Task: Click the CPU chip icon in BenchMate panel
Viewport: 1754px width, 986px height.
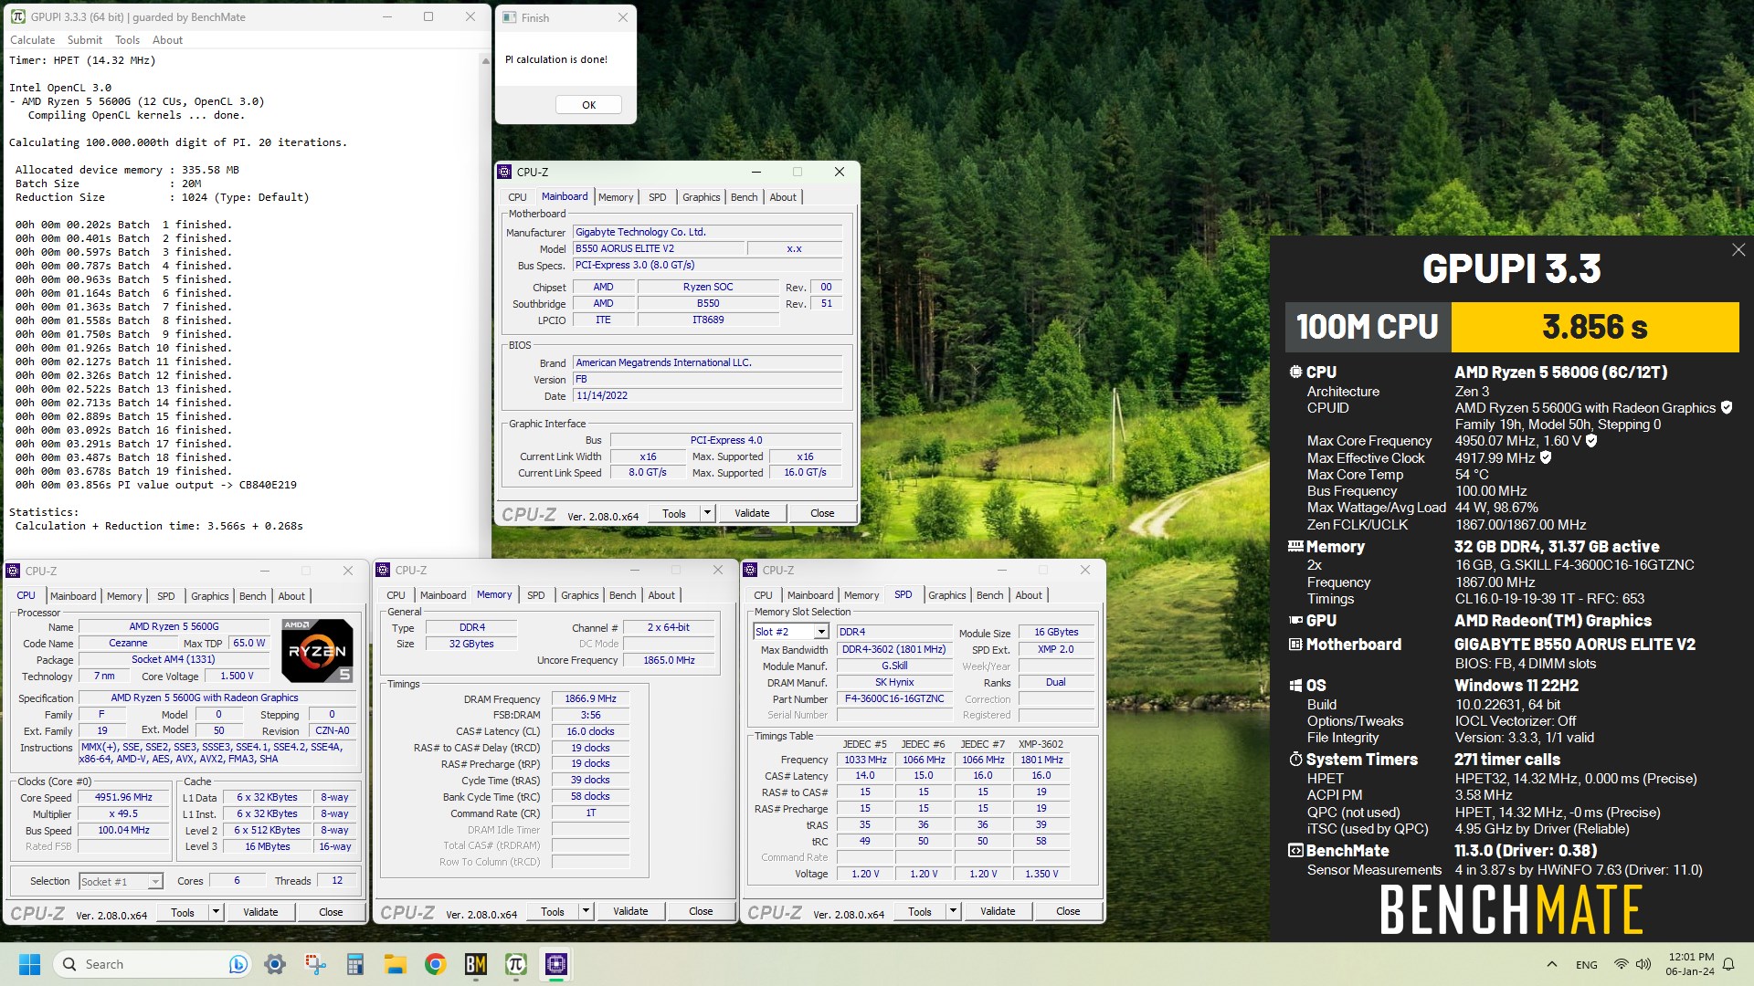Action: (1295, 372)
